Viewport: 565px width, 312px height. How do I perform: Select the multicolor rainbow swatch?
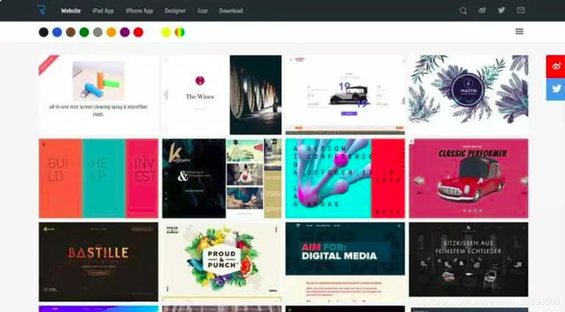click(x=180, y=32)
